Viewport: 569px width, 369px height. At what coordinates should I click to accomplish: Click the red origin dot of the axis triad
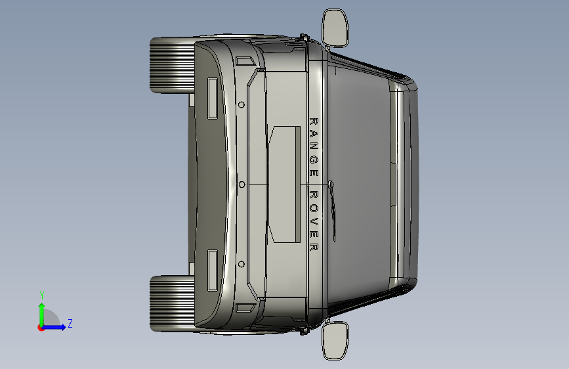point(41,328)
